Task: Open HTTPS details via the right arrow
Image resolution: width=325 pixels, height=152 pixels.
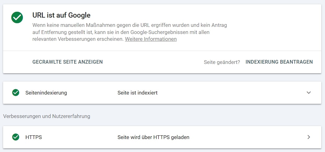Action: coord(309,137)
